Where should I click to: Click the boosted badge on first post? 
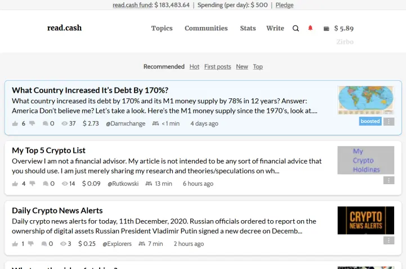coord(370,121)
